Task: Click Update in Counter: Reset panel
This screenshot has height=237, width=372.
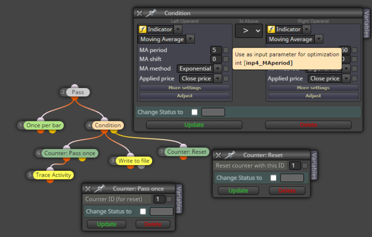Action: pos(238,191)
